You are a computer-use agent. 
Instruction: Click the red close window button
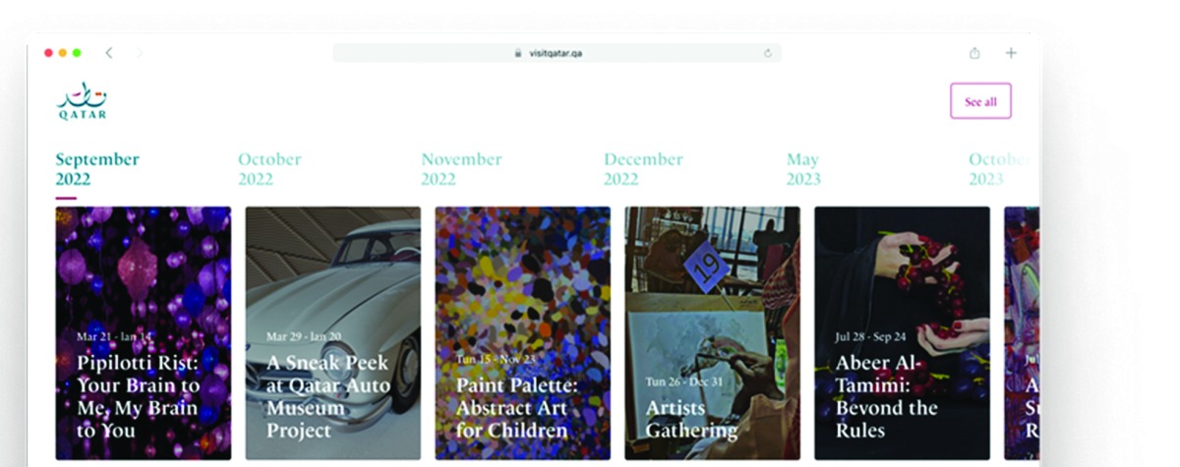pyautogui.click(x=48, y=53)
